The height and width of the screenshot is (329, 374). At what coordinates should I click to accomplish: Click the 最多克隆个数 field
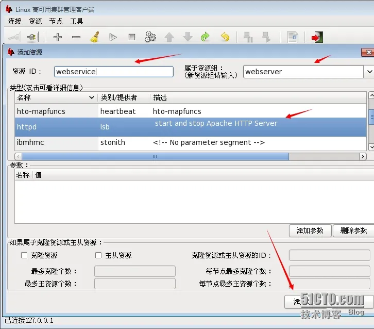[135, 271]
